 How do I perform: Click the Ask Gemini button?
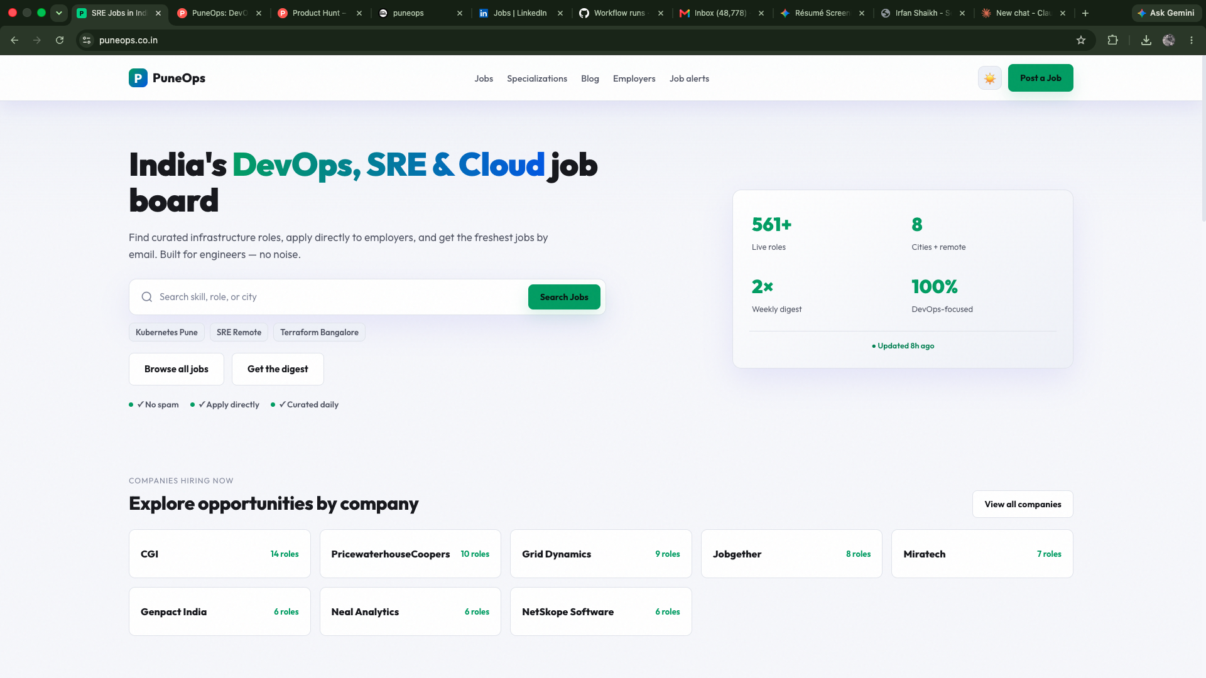[1166, 13]
